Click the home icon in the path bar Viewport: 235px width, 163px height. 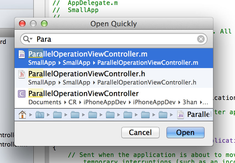[x=22, y=115]
